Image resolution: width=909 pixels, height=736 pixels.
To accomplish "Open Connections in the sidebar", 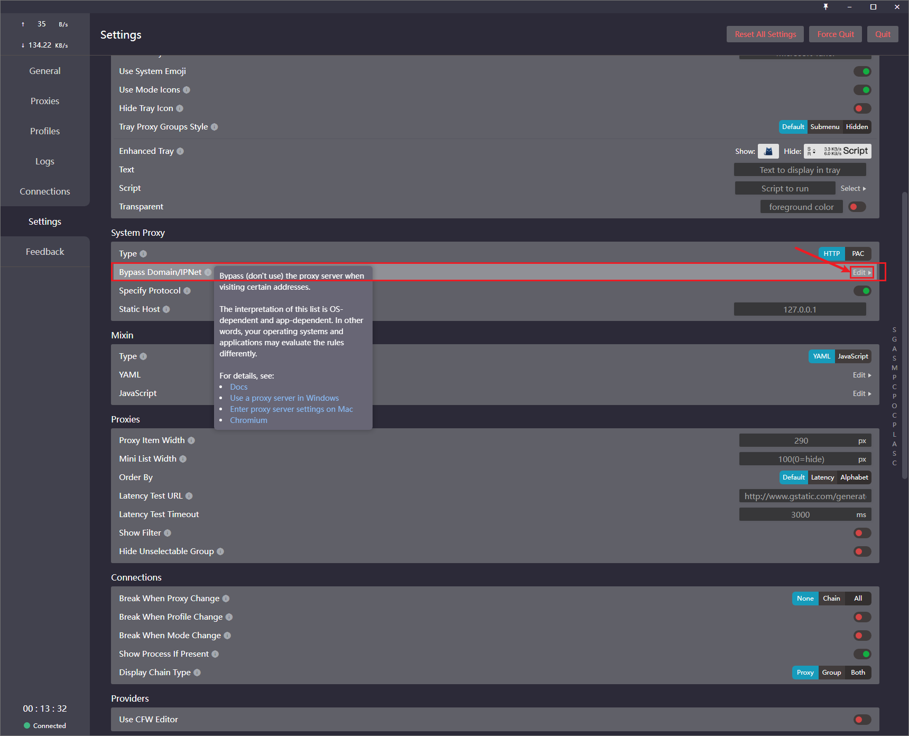I will coord(45,191).
